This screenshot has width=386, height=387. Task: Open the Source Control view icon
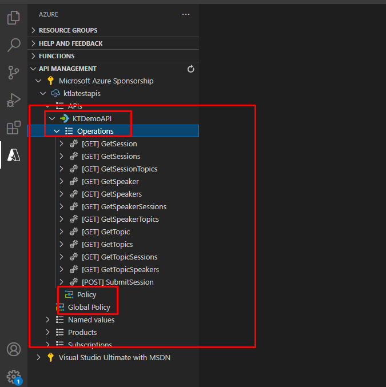(14, 73)
